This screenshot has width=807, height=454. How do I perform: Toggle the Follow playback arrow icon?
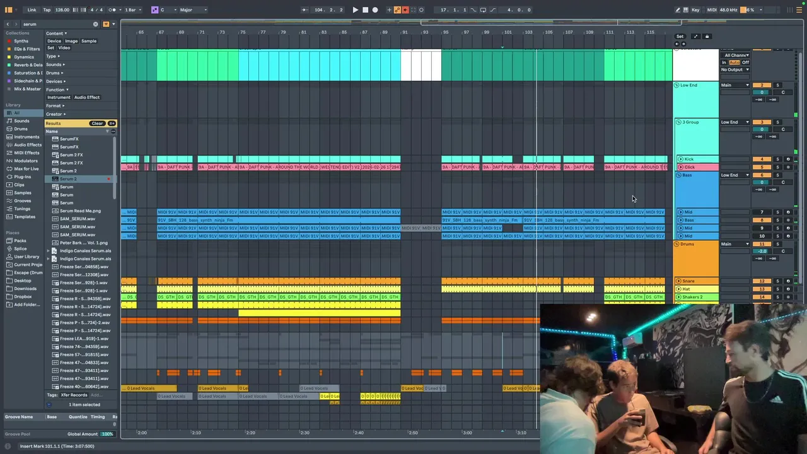pos(305,9)
